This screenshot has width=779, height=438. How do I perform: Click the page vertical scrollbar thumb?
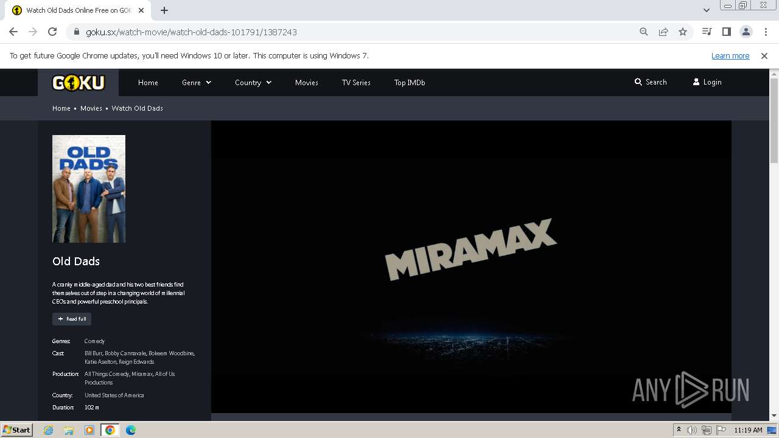pyautogui.click(x=774, y=120)
